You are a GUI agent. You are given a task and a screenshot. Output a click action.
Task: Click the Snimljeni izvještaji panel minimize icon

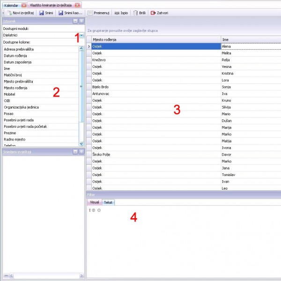point(75,152)
